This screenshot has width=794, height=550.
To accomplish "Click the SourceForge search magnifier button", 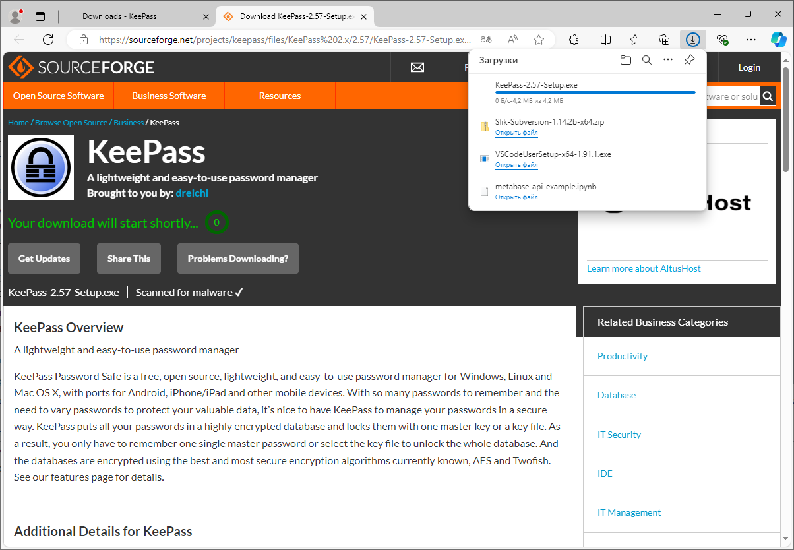I will click(768, 96).
